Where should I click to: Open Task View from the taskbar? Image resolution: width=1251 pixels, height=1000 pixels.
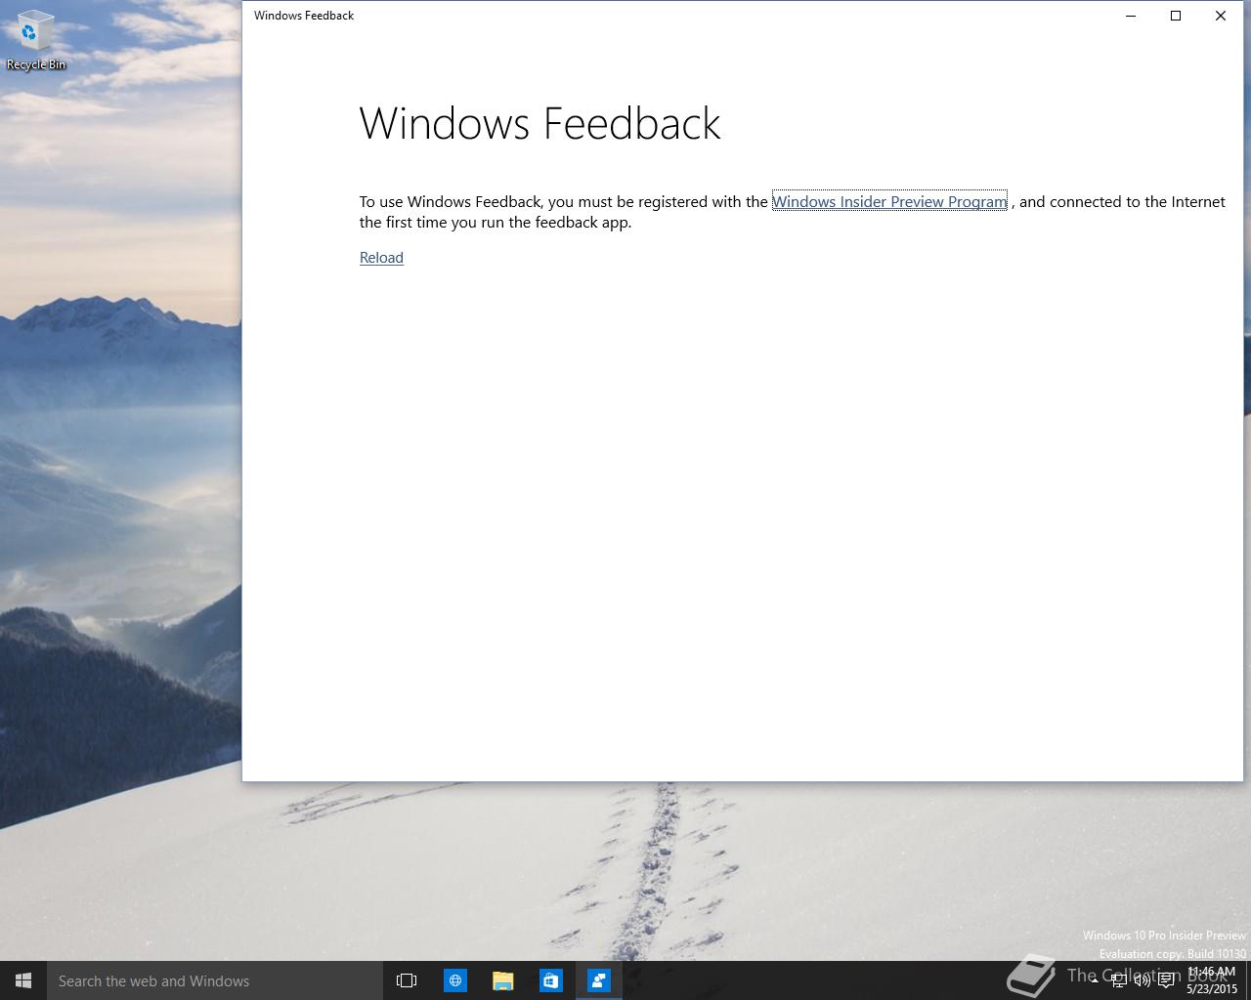point(407,980)
